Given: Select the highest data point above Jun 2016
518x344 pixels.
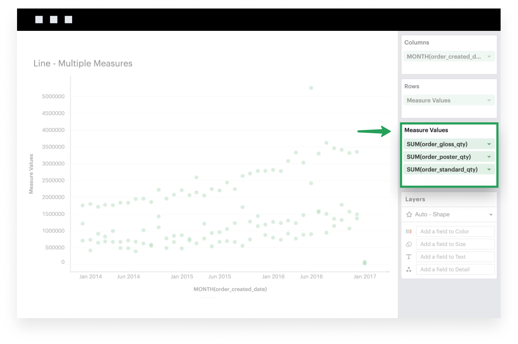Looking at the screenshot, I should tap(311, 88).
